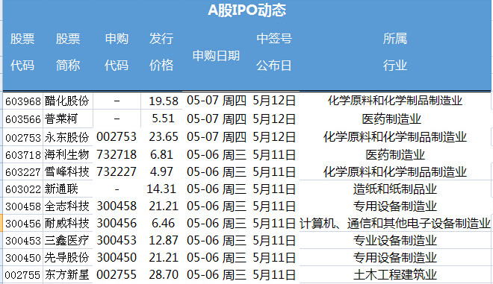Click price cell 6.81
The width and height of the screenshot is (493, 284).
tap(161, 155)
